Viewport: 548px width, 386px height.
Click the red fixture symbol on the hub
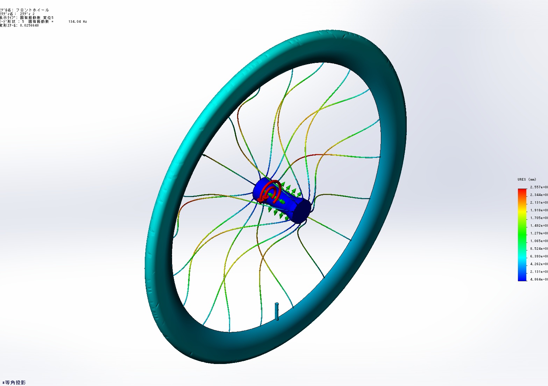pyautogui.click(x=269, y=191)
